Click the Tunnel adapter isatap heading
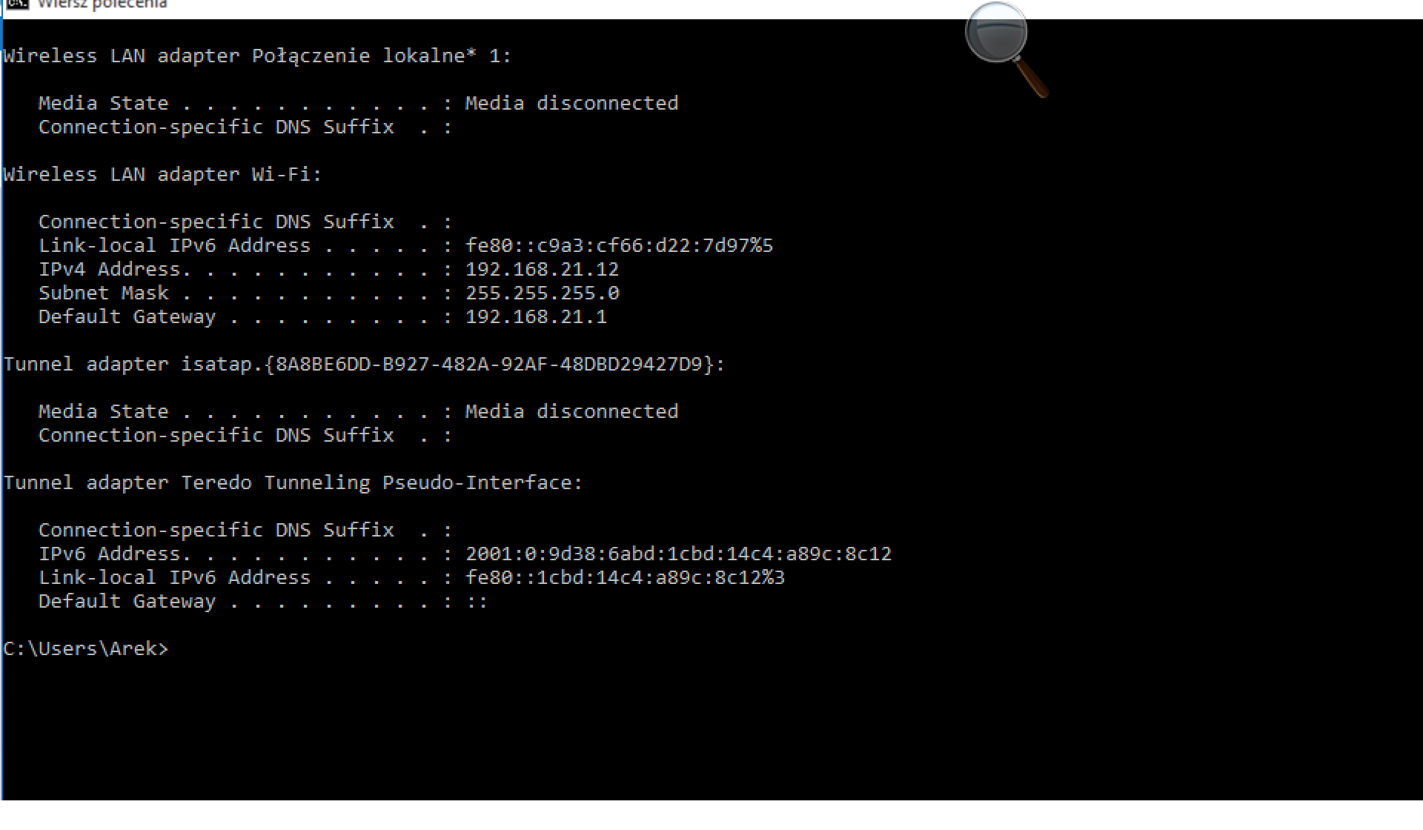Image resolution: width=1423 pixels, height=830 pixels. coord(364,364)
